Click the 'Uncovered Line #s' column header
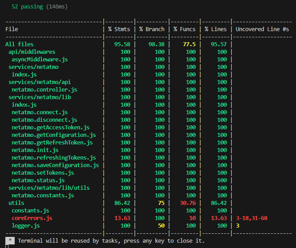 [262, 29]
